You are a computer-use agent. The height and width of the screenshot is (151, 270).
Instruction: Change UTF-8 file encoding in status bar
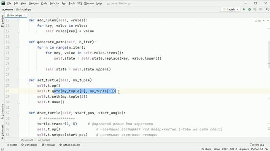233,149
